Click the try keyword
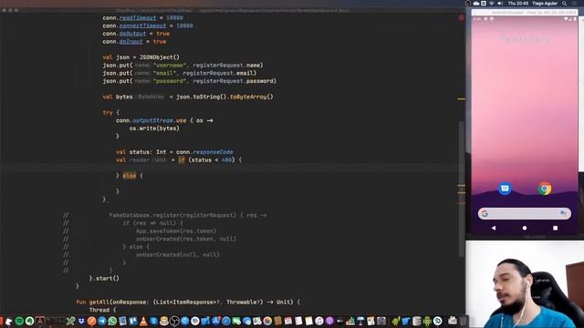584x328 pixels. (108, 113)
